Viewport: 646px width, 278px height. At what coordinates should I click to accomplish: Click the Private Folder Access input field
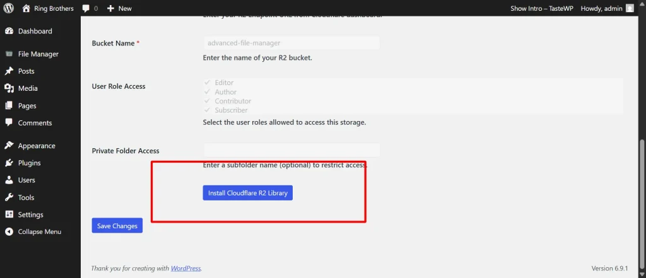pos(291,150)
